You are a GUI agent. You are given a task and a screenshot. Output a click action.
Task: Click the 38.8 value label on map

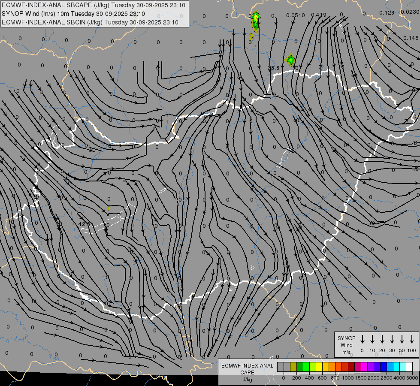point(273,68)
